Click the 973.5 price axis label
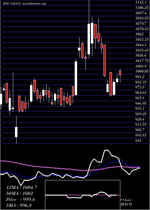This screenshot has width=150, height=210. point(140,87)
